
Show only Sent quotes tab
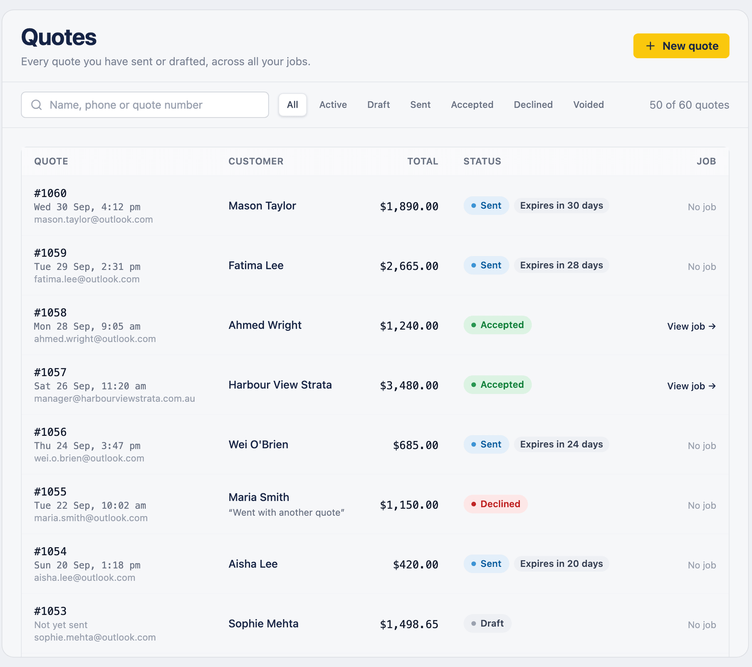tap(420, 105)
